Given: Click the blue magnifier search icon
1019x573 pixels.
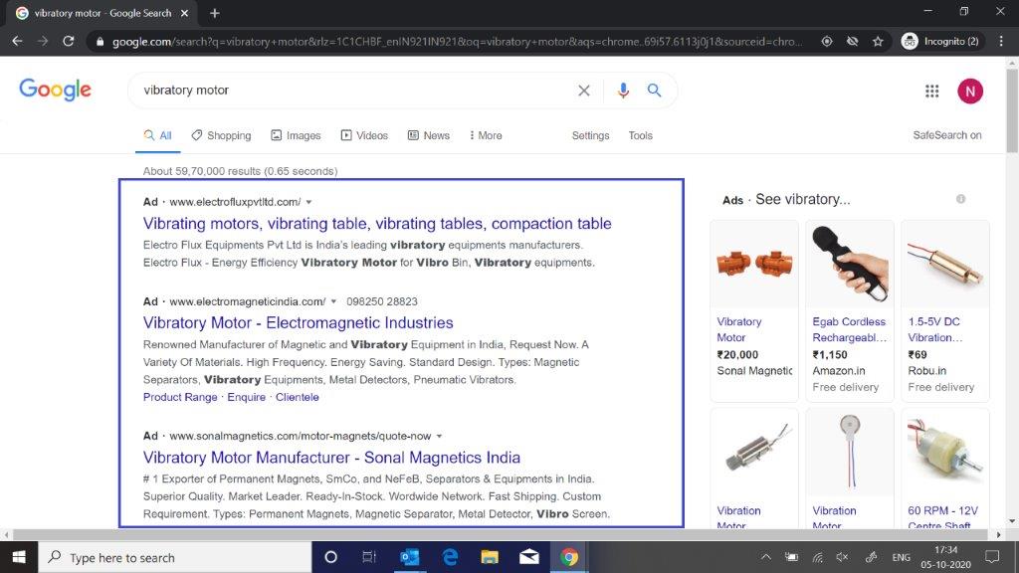Looking at the screenshot, I should pos(655,91).
